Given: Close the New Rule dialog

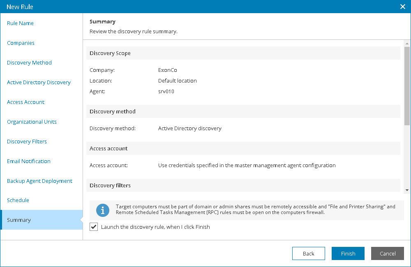Looking at the screenshot, I should pos(403,7).
